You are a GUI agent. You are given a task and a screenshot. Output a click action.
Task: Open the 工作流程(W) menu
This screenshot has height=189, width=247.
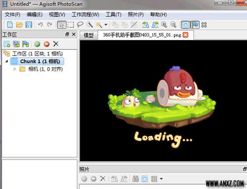(85, 14)
